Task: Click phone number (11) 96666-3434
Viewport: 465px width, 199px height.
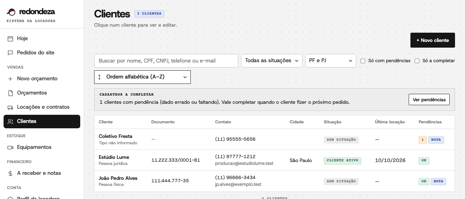Action: pos(235,178)
